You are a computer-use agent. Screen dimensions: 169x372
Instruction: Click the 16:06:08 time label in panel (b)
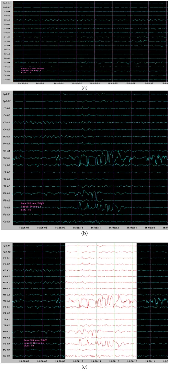click(42, 227)
